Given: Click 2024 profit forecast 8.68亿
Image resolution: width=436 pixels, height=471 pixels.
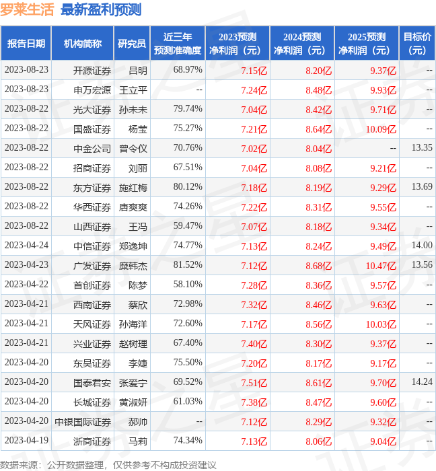Looking at the screenshot, I should [319, 266].
